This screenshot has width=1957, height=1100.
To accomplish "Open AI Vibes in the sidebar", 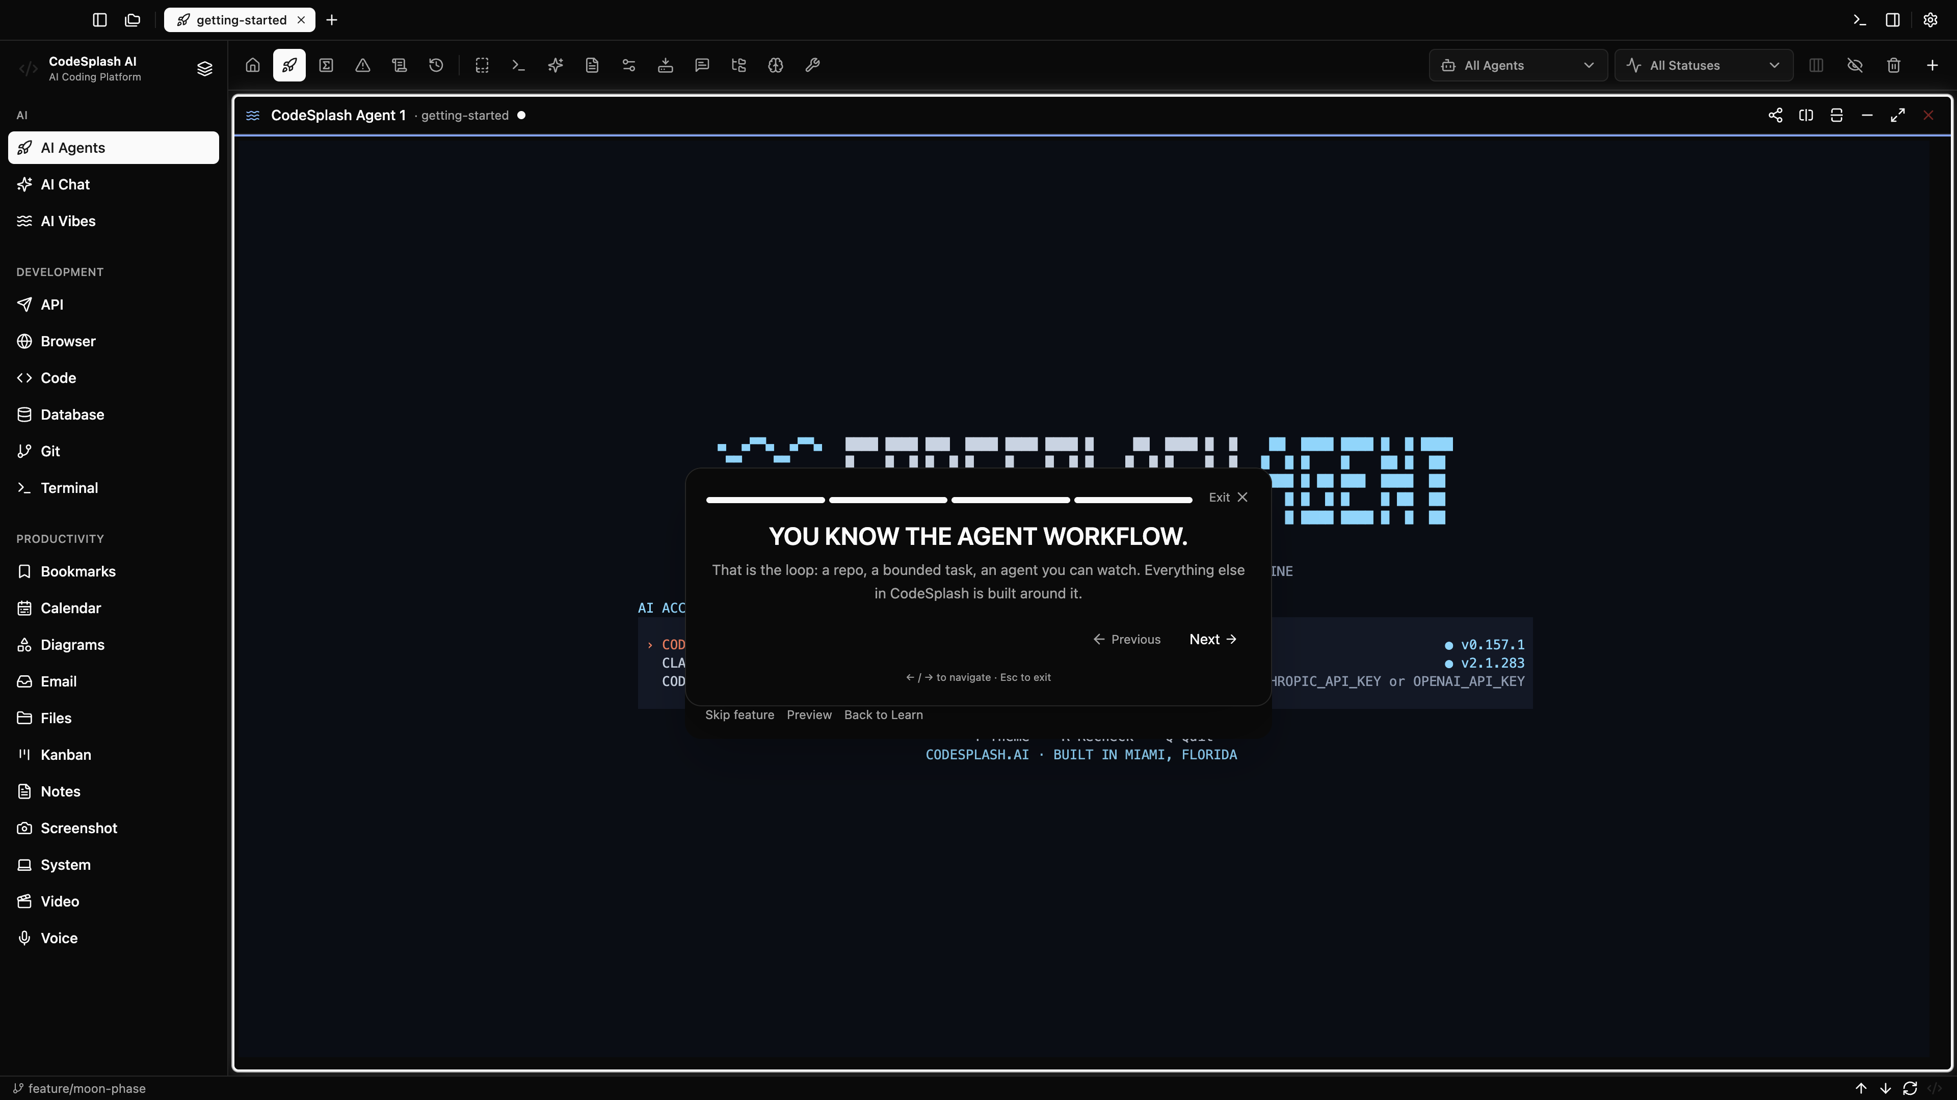I will coord(114,221).
